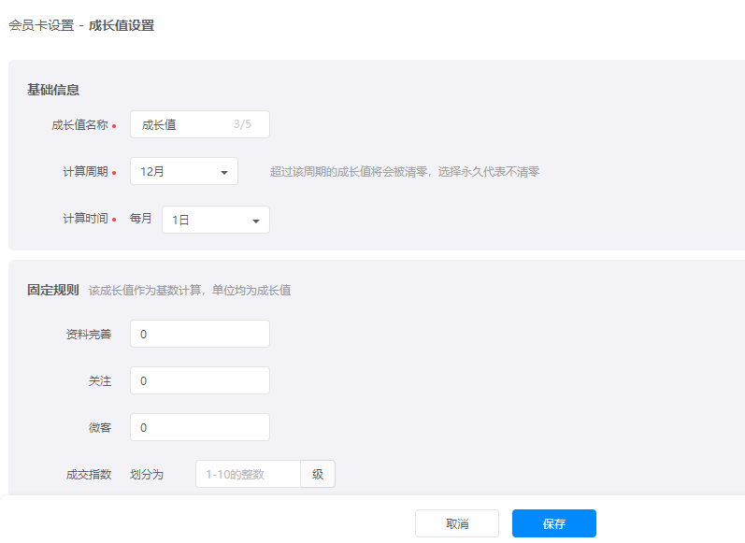Screen dimensions: 745x543
Task: Click the 资料完善 value field
Action: click(200, 334)
